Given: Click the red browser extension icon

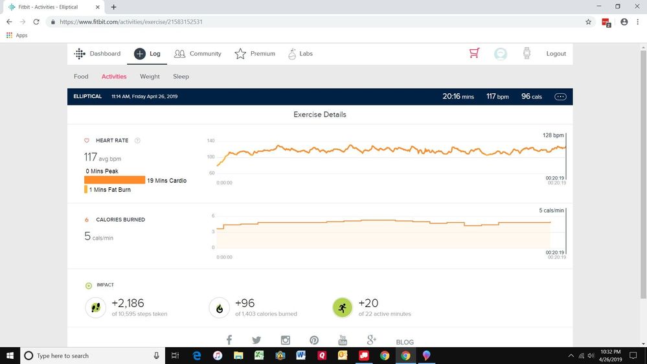Looking at the screenshot, I should tap(606, 22).
